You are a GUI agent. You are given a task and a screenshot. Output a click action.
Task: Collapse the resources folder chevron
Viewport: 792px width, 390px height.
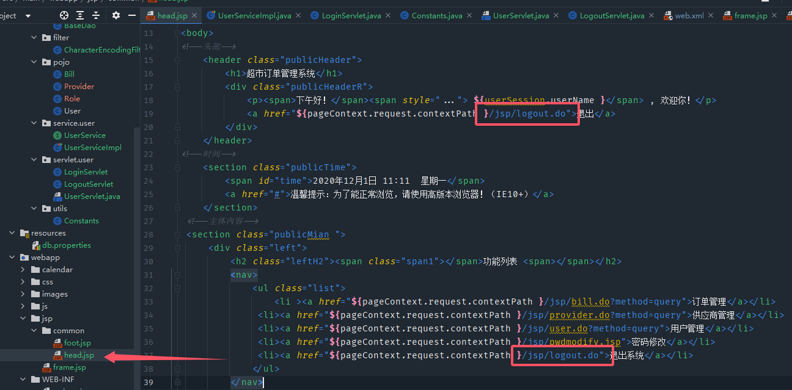(12, 233)
